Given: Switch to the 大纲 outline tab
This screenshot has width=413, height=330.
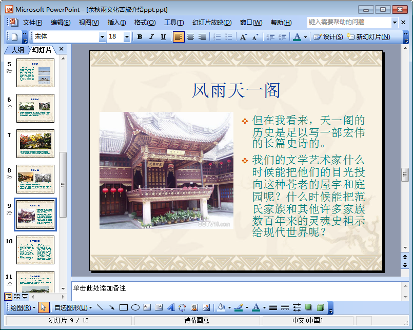Looking at the screenshot, I should coord(17,50).
